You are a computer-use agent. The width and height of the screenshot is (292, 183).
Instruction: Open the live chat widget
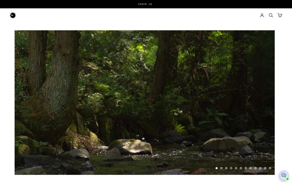[x=284, y=175]
